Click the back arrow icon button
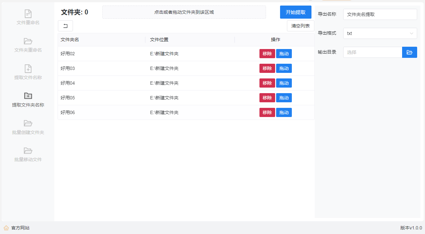Viewport: 425px width, 234px height. click(65, 26)
